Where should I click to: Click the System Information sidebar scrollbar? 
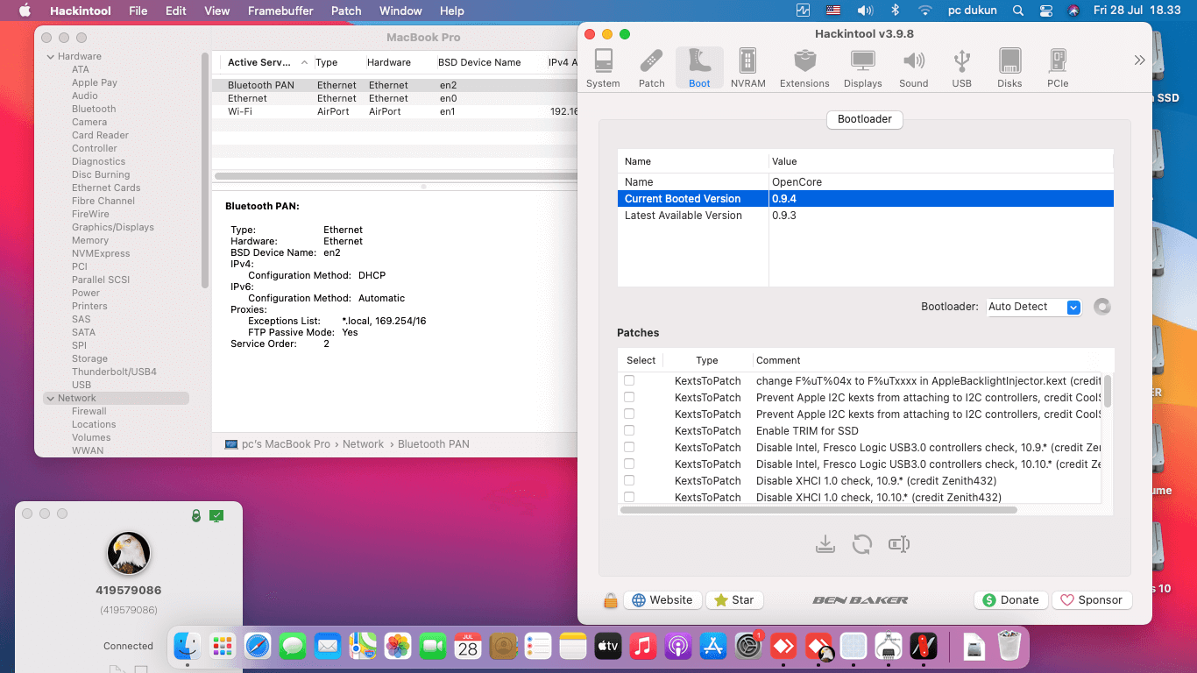(205, 171)
